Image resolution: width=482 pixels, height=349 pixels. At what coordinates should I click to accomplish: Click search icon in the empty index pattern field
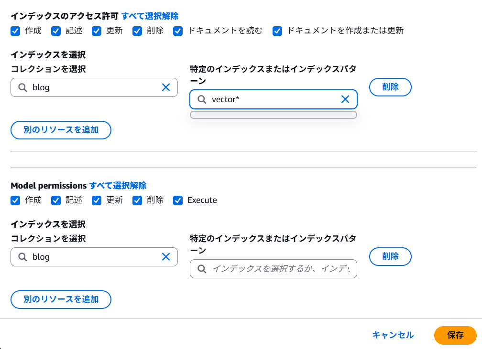click(202, 269)
